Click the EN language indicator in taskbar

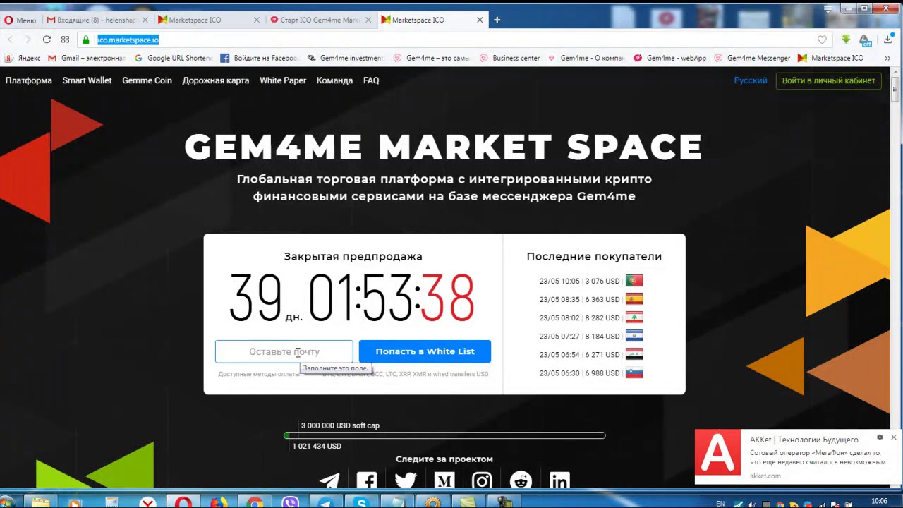point(720,503)
